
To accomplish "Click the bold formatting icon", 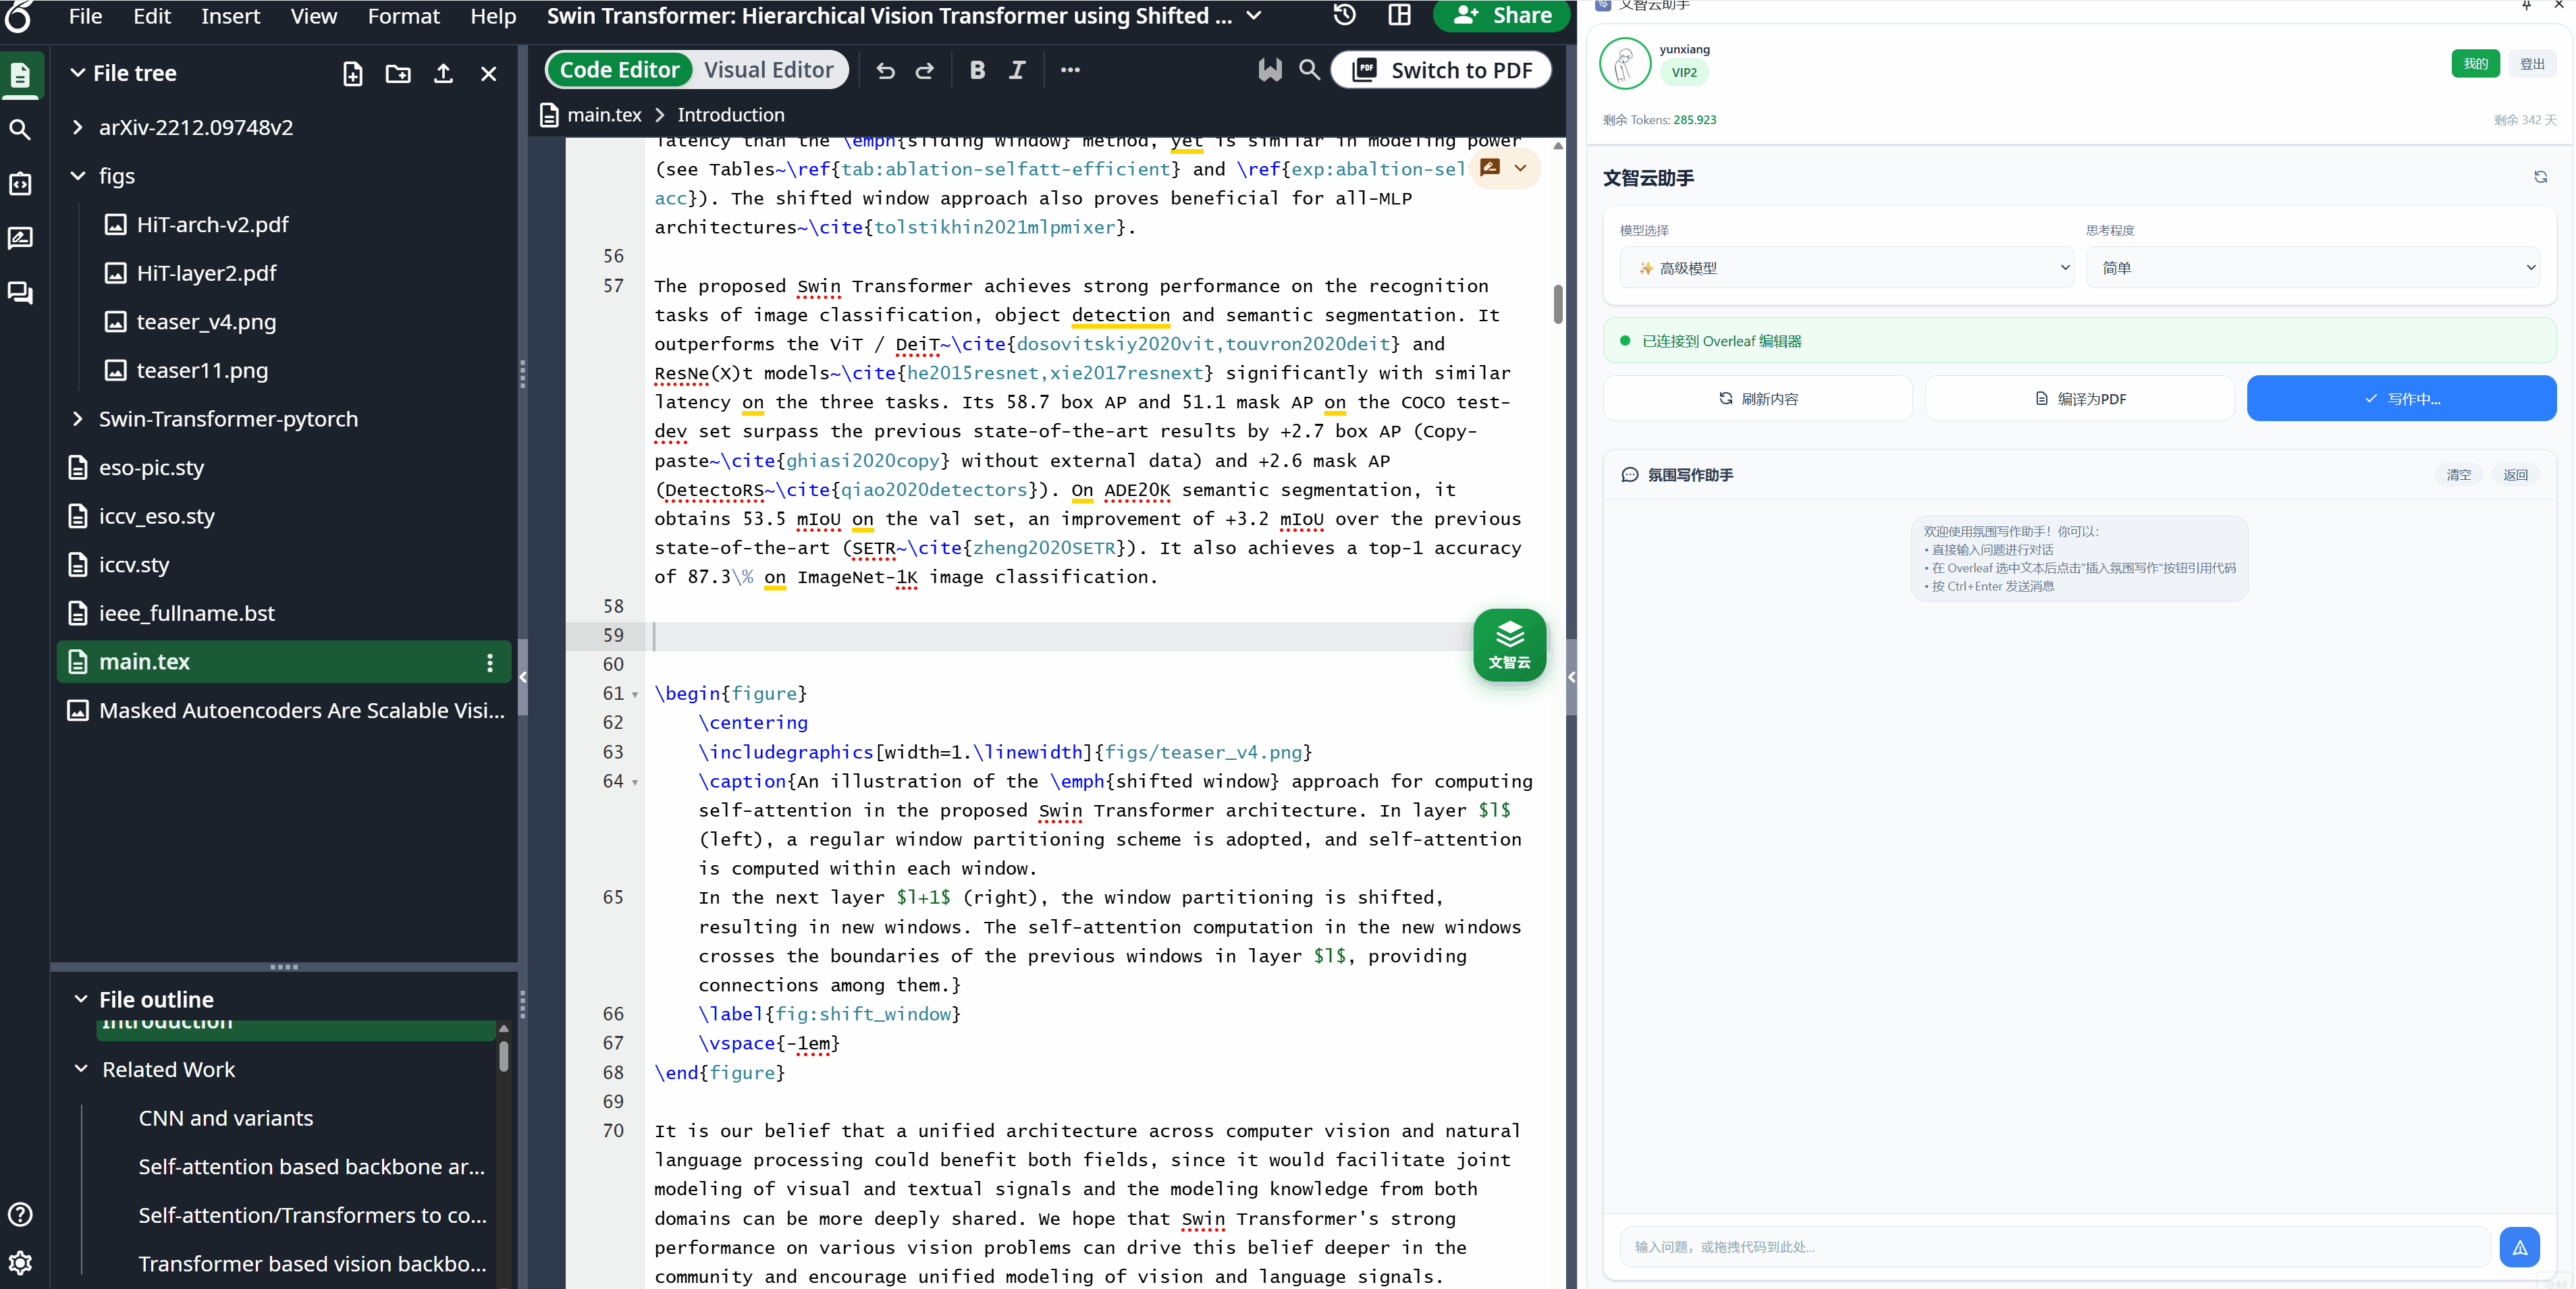I will tap(977, 70).
